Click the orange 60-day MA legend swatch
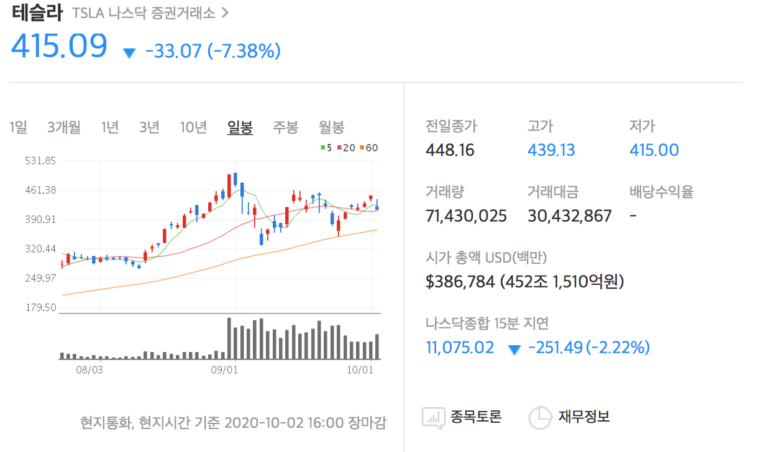Screen dimensions: 758x452 (362, 148)
